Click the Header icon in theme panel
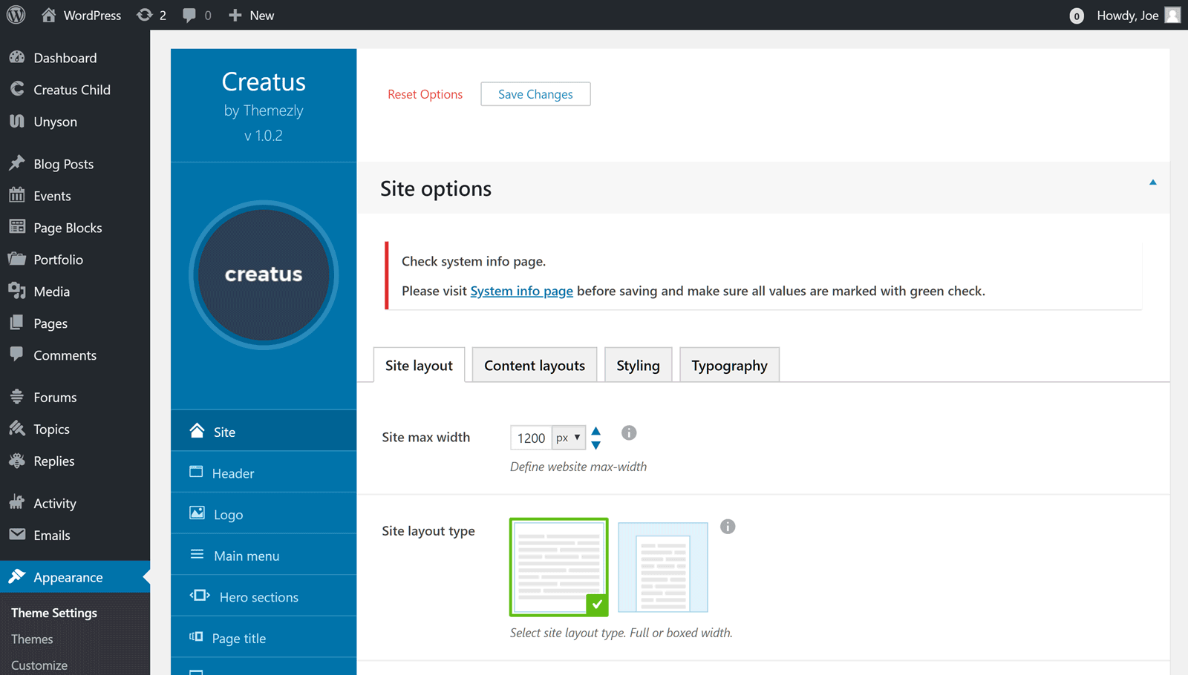The height and width of the screenshot is (675, 1188). pos(196,472)
